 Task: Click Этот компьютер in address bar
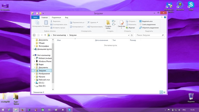pyautogui.click(x=59, y=35)
